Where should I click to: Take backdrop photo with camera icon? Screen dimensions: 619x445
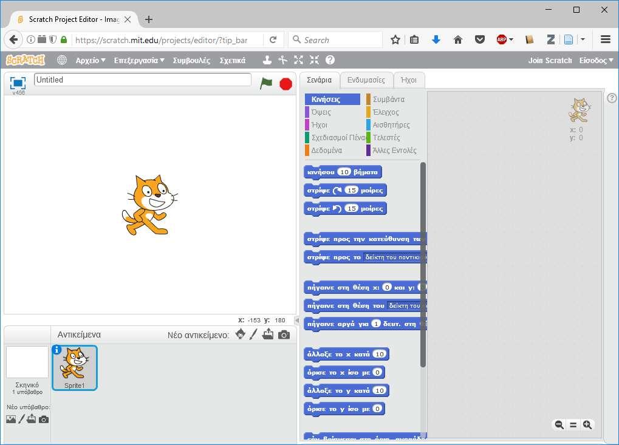(x=44, y=419)
